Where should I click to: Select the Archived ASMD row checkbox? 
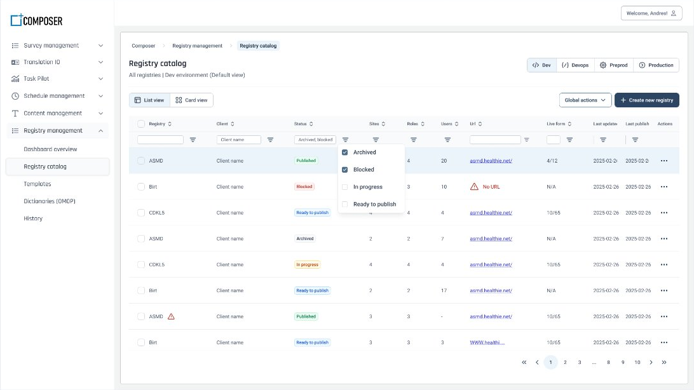[141, 239]
